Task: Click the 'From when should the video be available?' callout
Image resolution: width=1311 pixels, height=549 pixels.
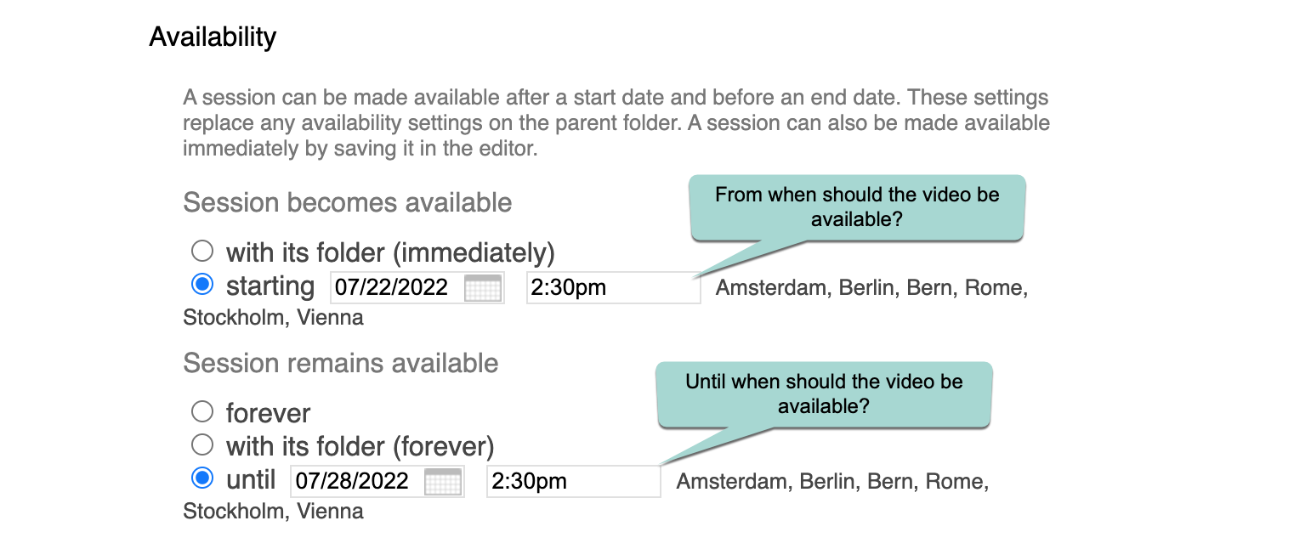Action: pos(857,207)
